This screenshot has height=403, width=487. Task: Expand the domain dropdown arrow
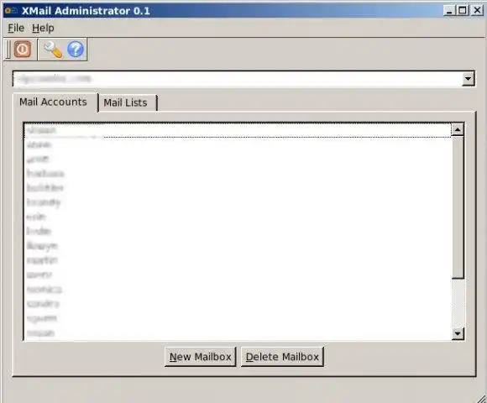coord(468,79)
